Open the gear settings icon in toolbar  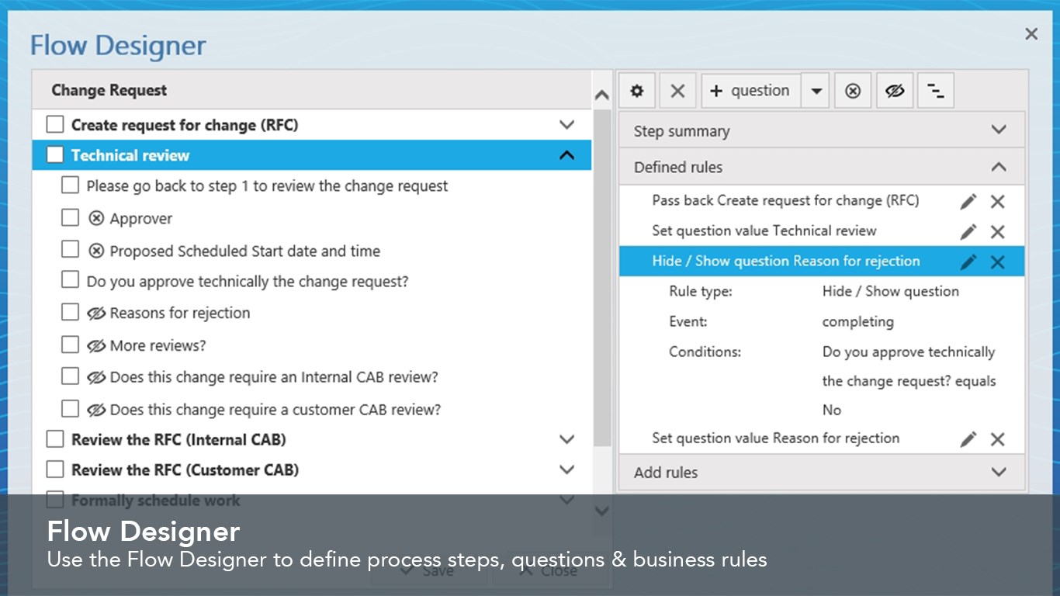coord(637,91)
